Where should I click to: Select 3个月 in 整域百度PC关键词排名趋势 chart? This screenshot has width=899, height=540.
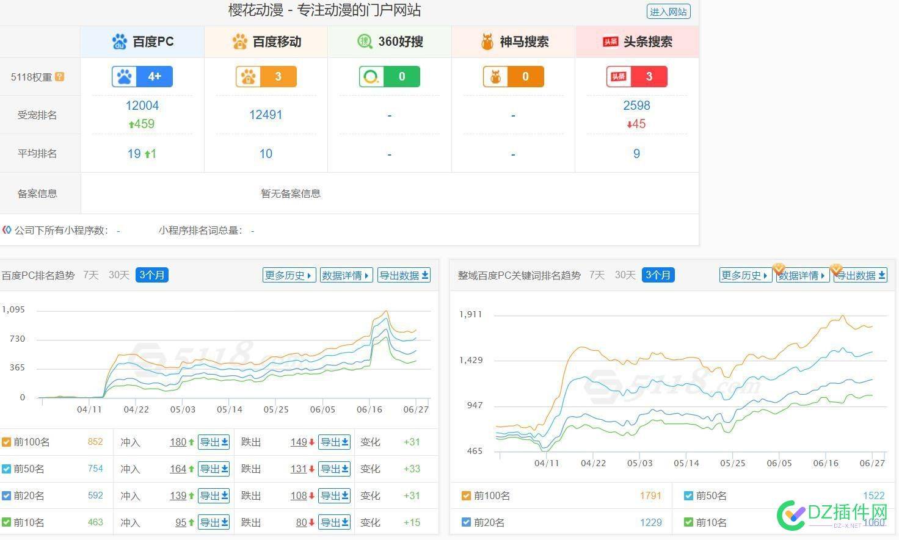click(x=658, y=275)
